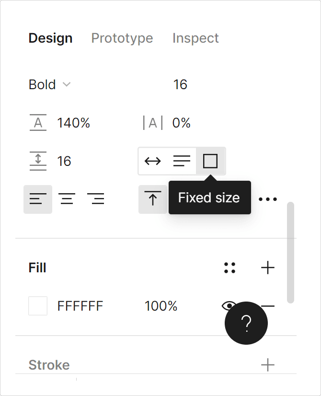Add a new Fill with plus icon

(268, 268)
